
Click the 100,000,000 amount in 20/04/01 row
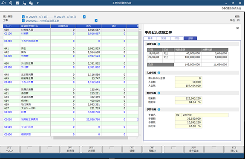click(x=192, y=57)
